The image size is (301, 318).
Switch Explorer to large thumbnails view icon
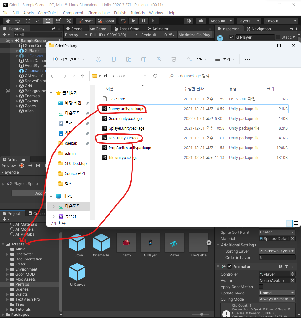tap(296, 223)
